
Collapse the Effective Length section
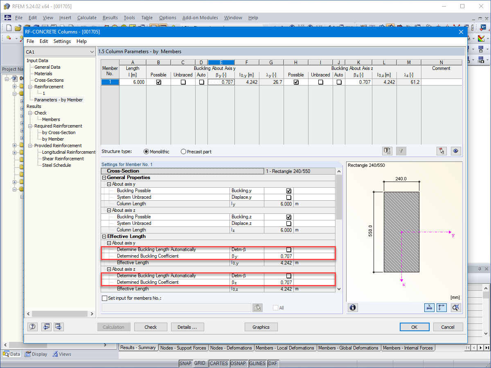(104, 236)
